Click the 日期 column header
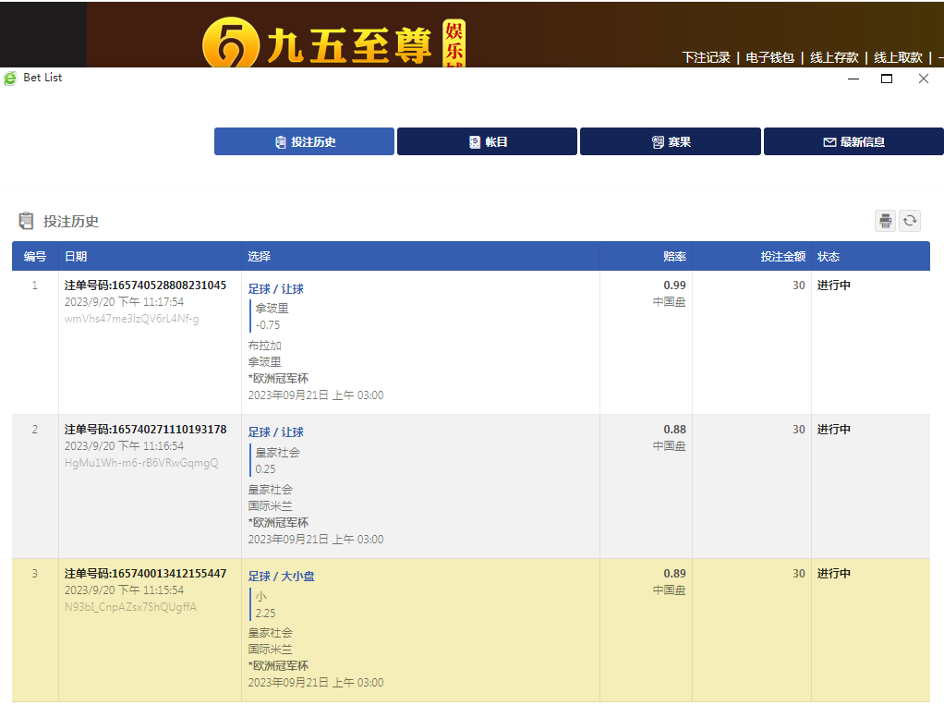This screenshot has height=705, width=944. (76, 256)
